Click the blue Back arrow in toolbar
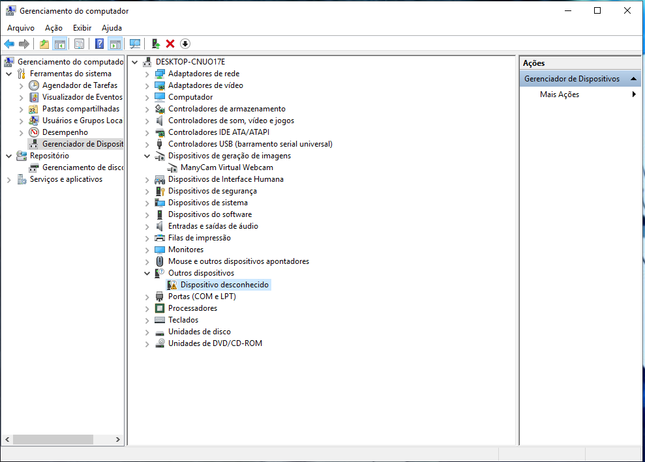This screenshot has height=462, width=645. (x=9, y=44)
